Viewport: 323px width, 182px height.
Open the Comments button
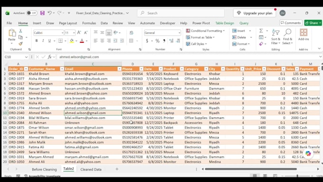pyautogui.click(x=291, y=23)
